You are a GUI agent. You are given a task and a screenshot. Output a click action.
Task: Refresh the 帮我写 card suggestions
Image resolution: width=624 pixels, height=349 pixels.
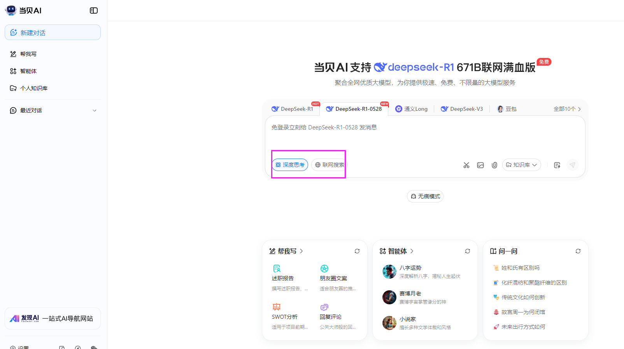[357, 251]
